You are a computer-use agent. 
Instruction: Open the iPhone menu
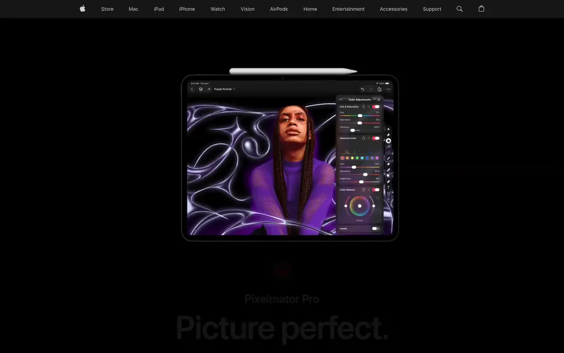[x=187, y=9]
